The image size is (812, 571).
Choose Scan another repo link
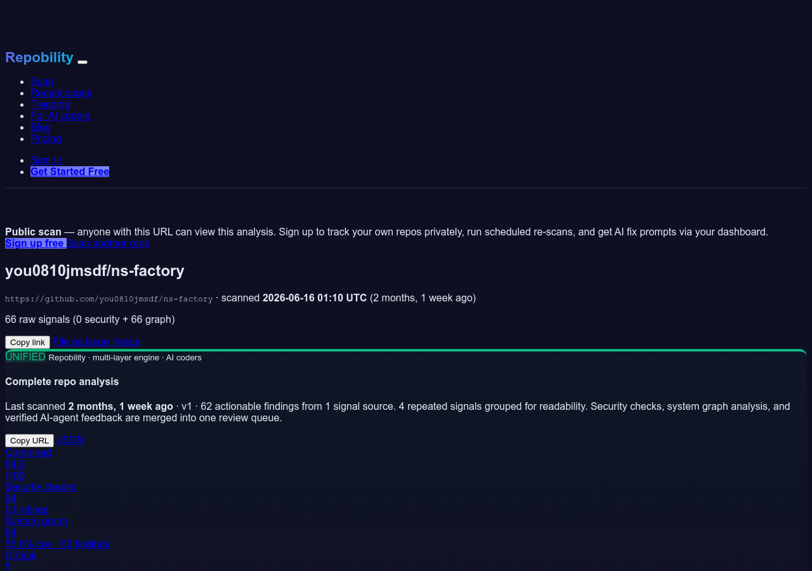coord(108,243)
